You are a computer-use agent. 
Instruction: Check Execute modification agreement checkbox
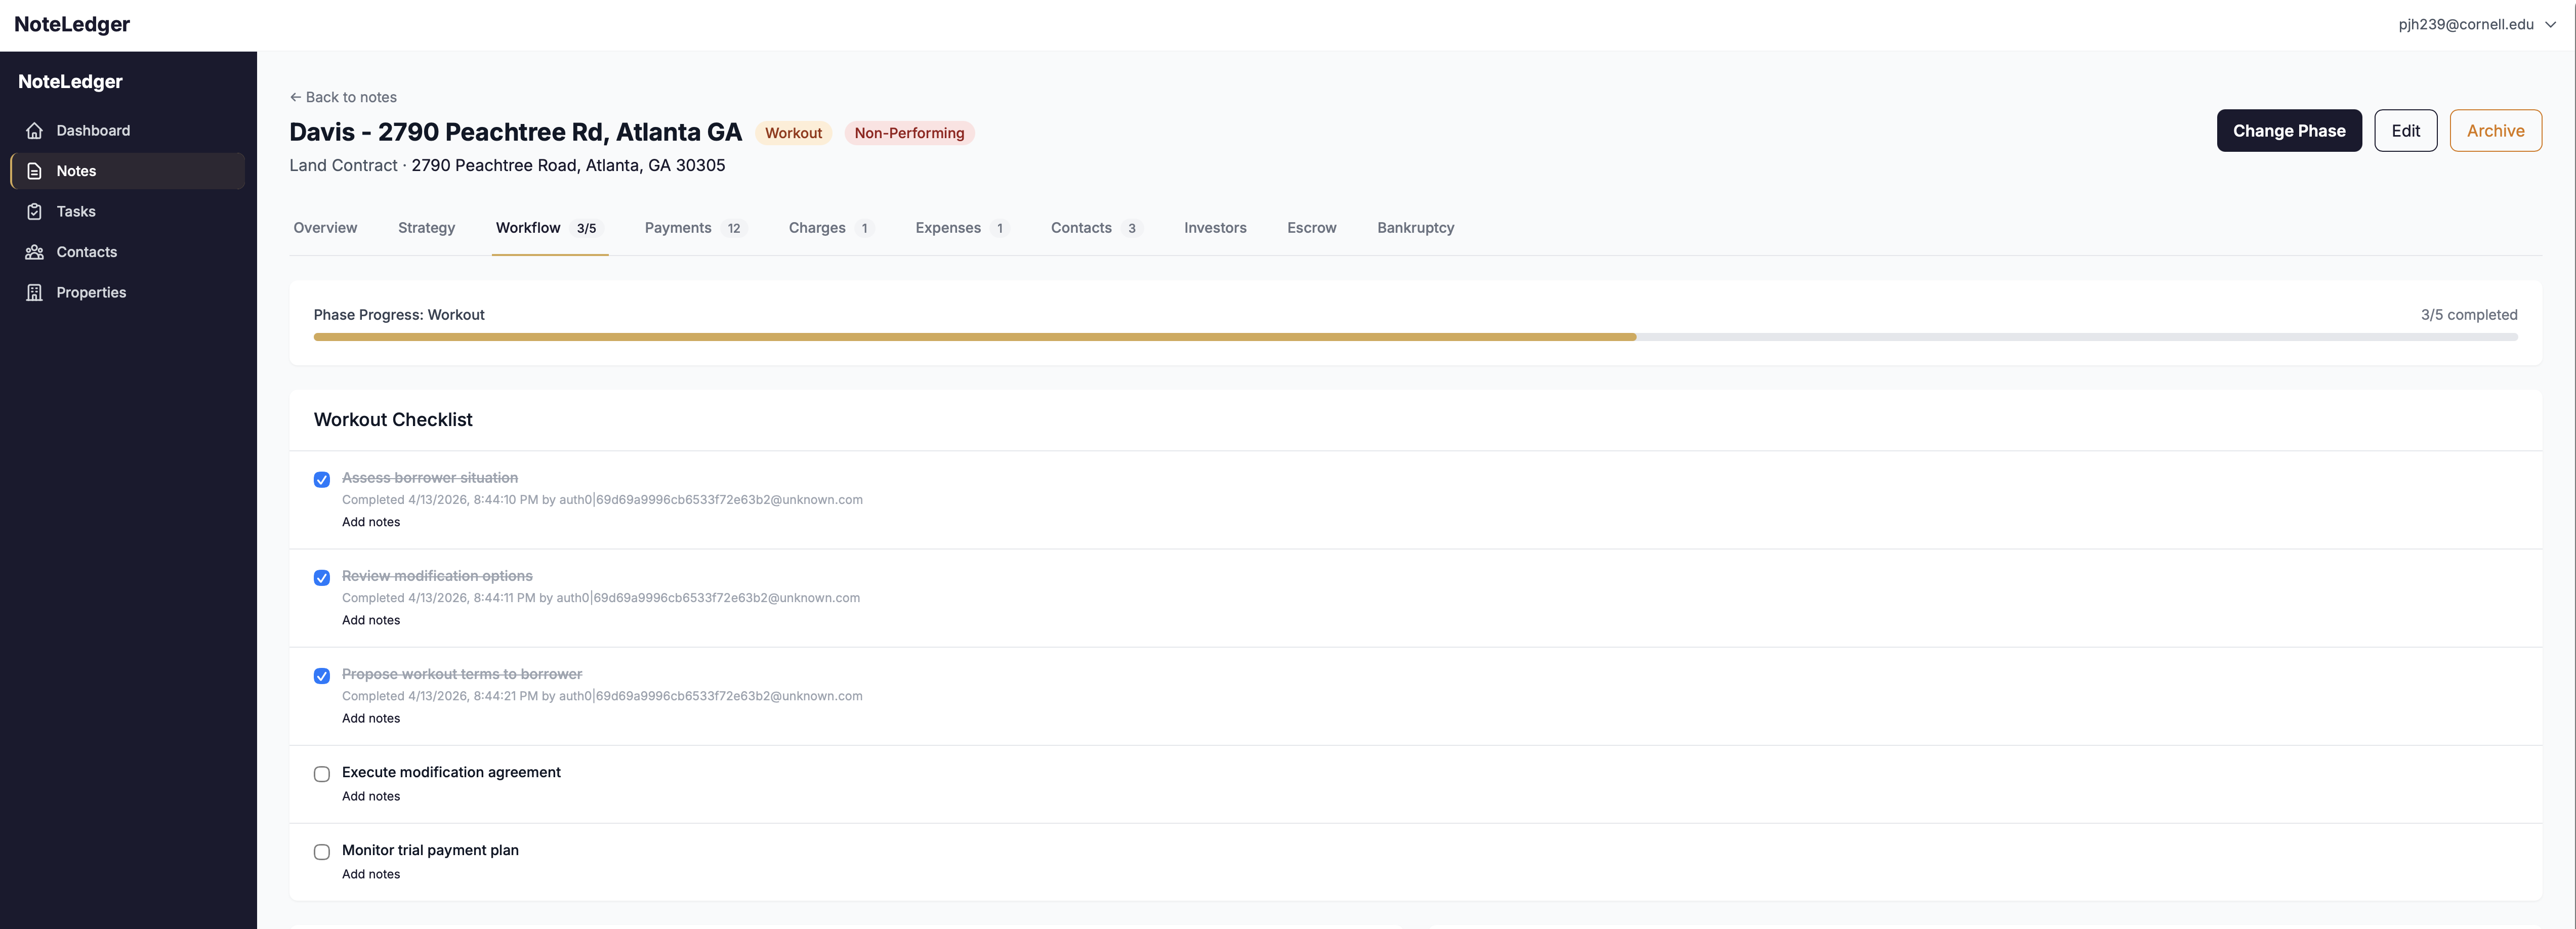[322, 774]
